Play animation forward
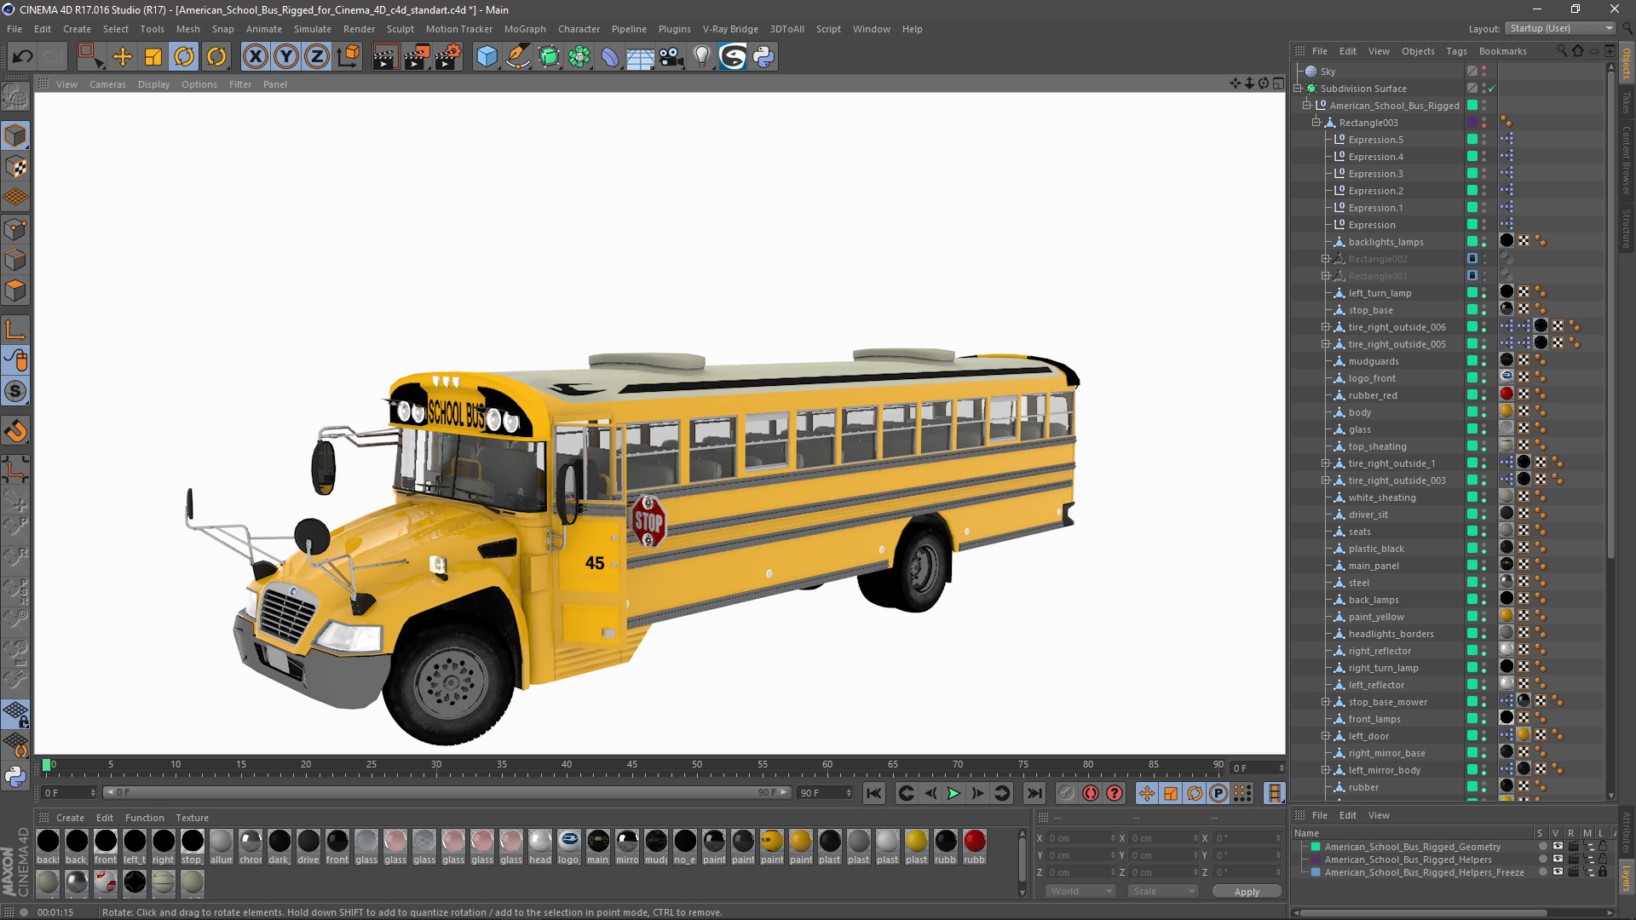1636x920 pixels. 953,793
